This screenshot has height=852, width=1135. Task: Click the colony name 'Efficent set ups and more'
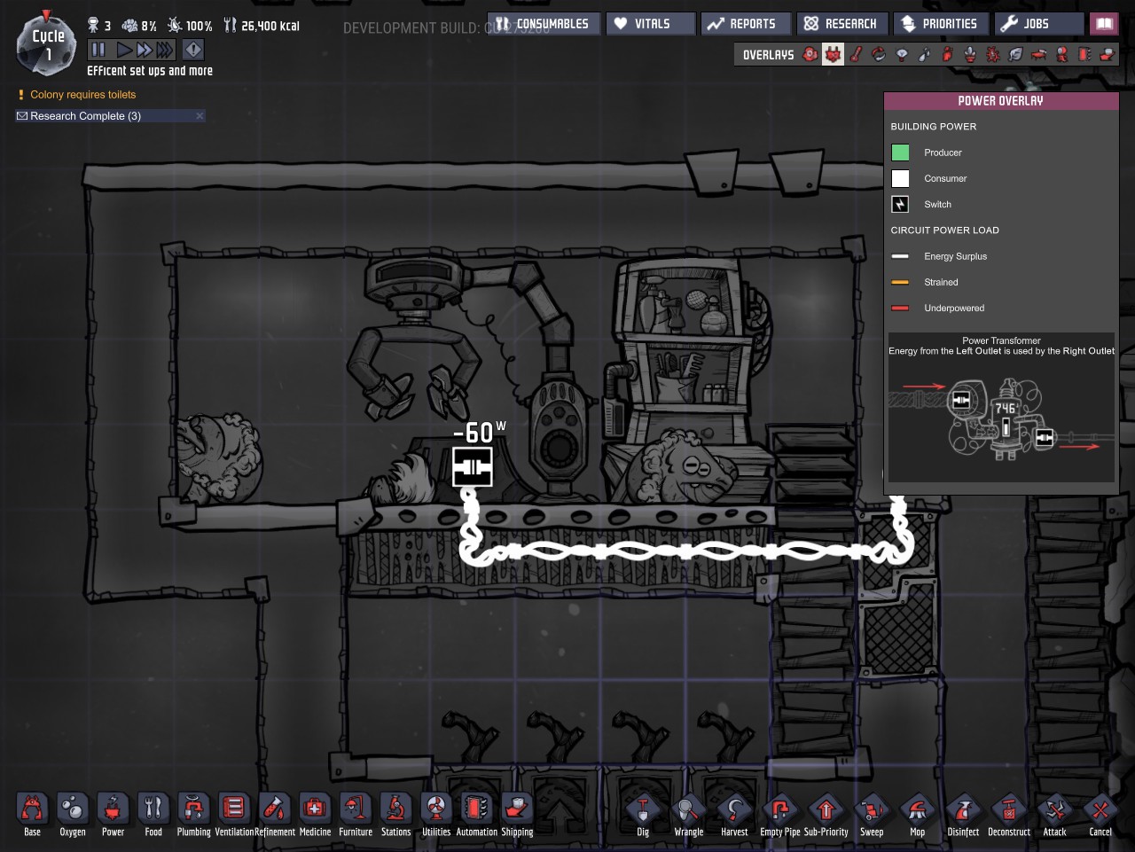pos(150,71)
